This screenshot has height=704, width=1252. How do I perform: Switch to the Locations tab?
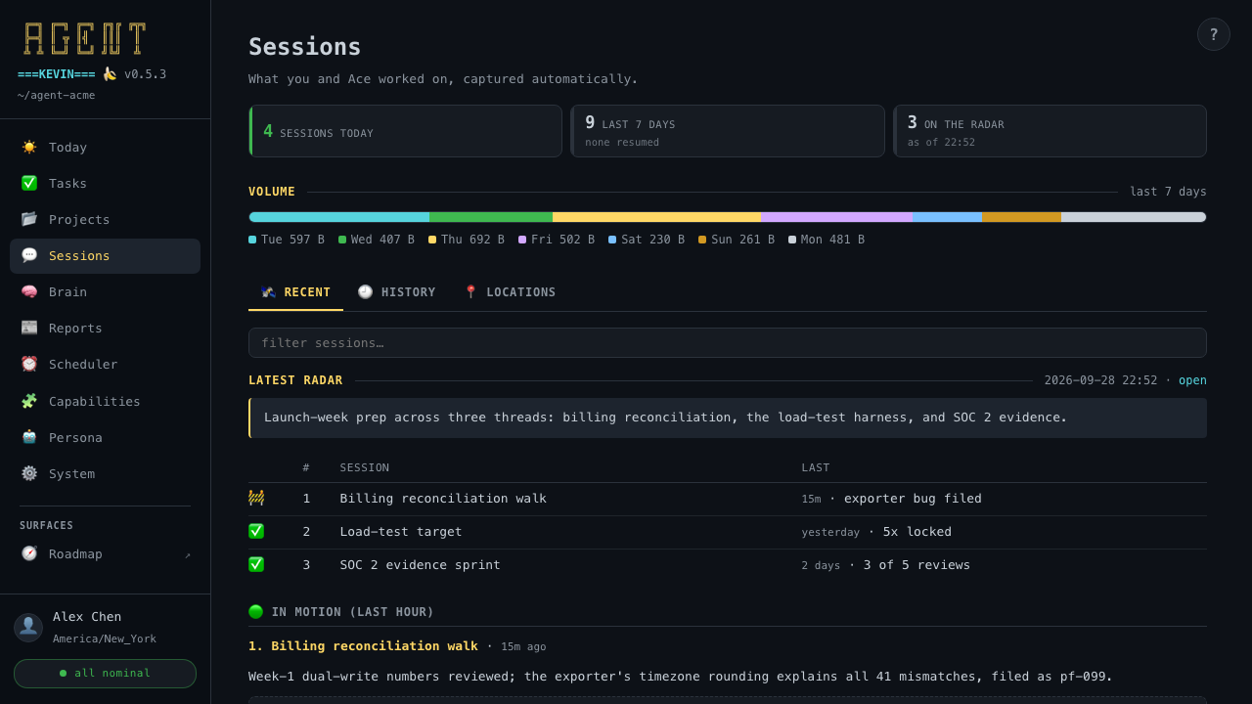click(510, 292)
